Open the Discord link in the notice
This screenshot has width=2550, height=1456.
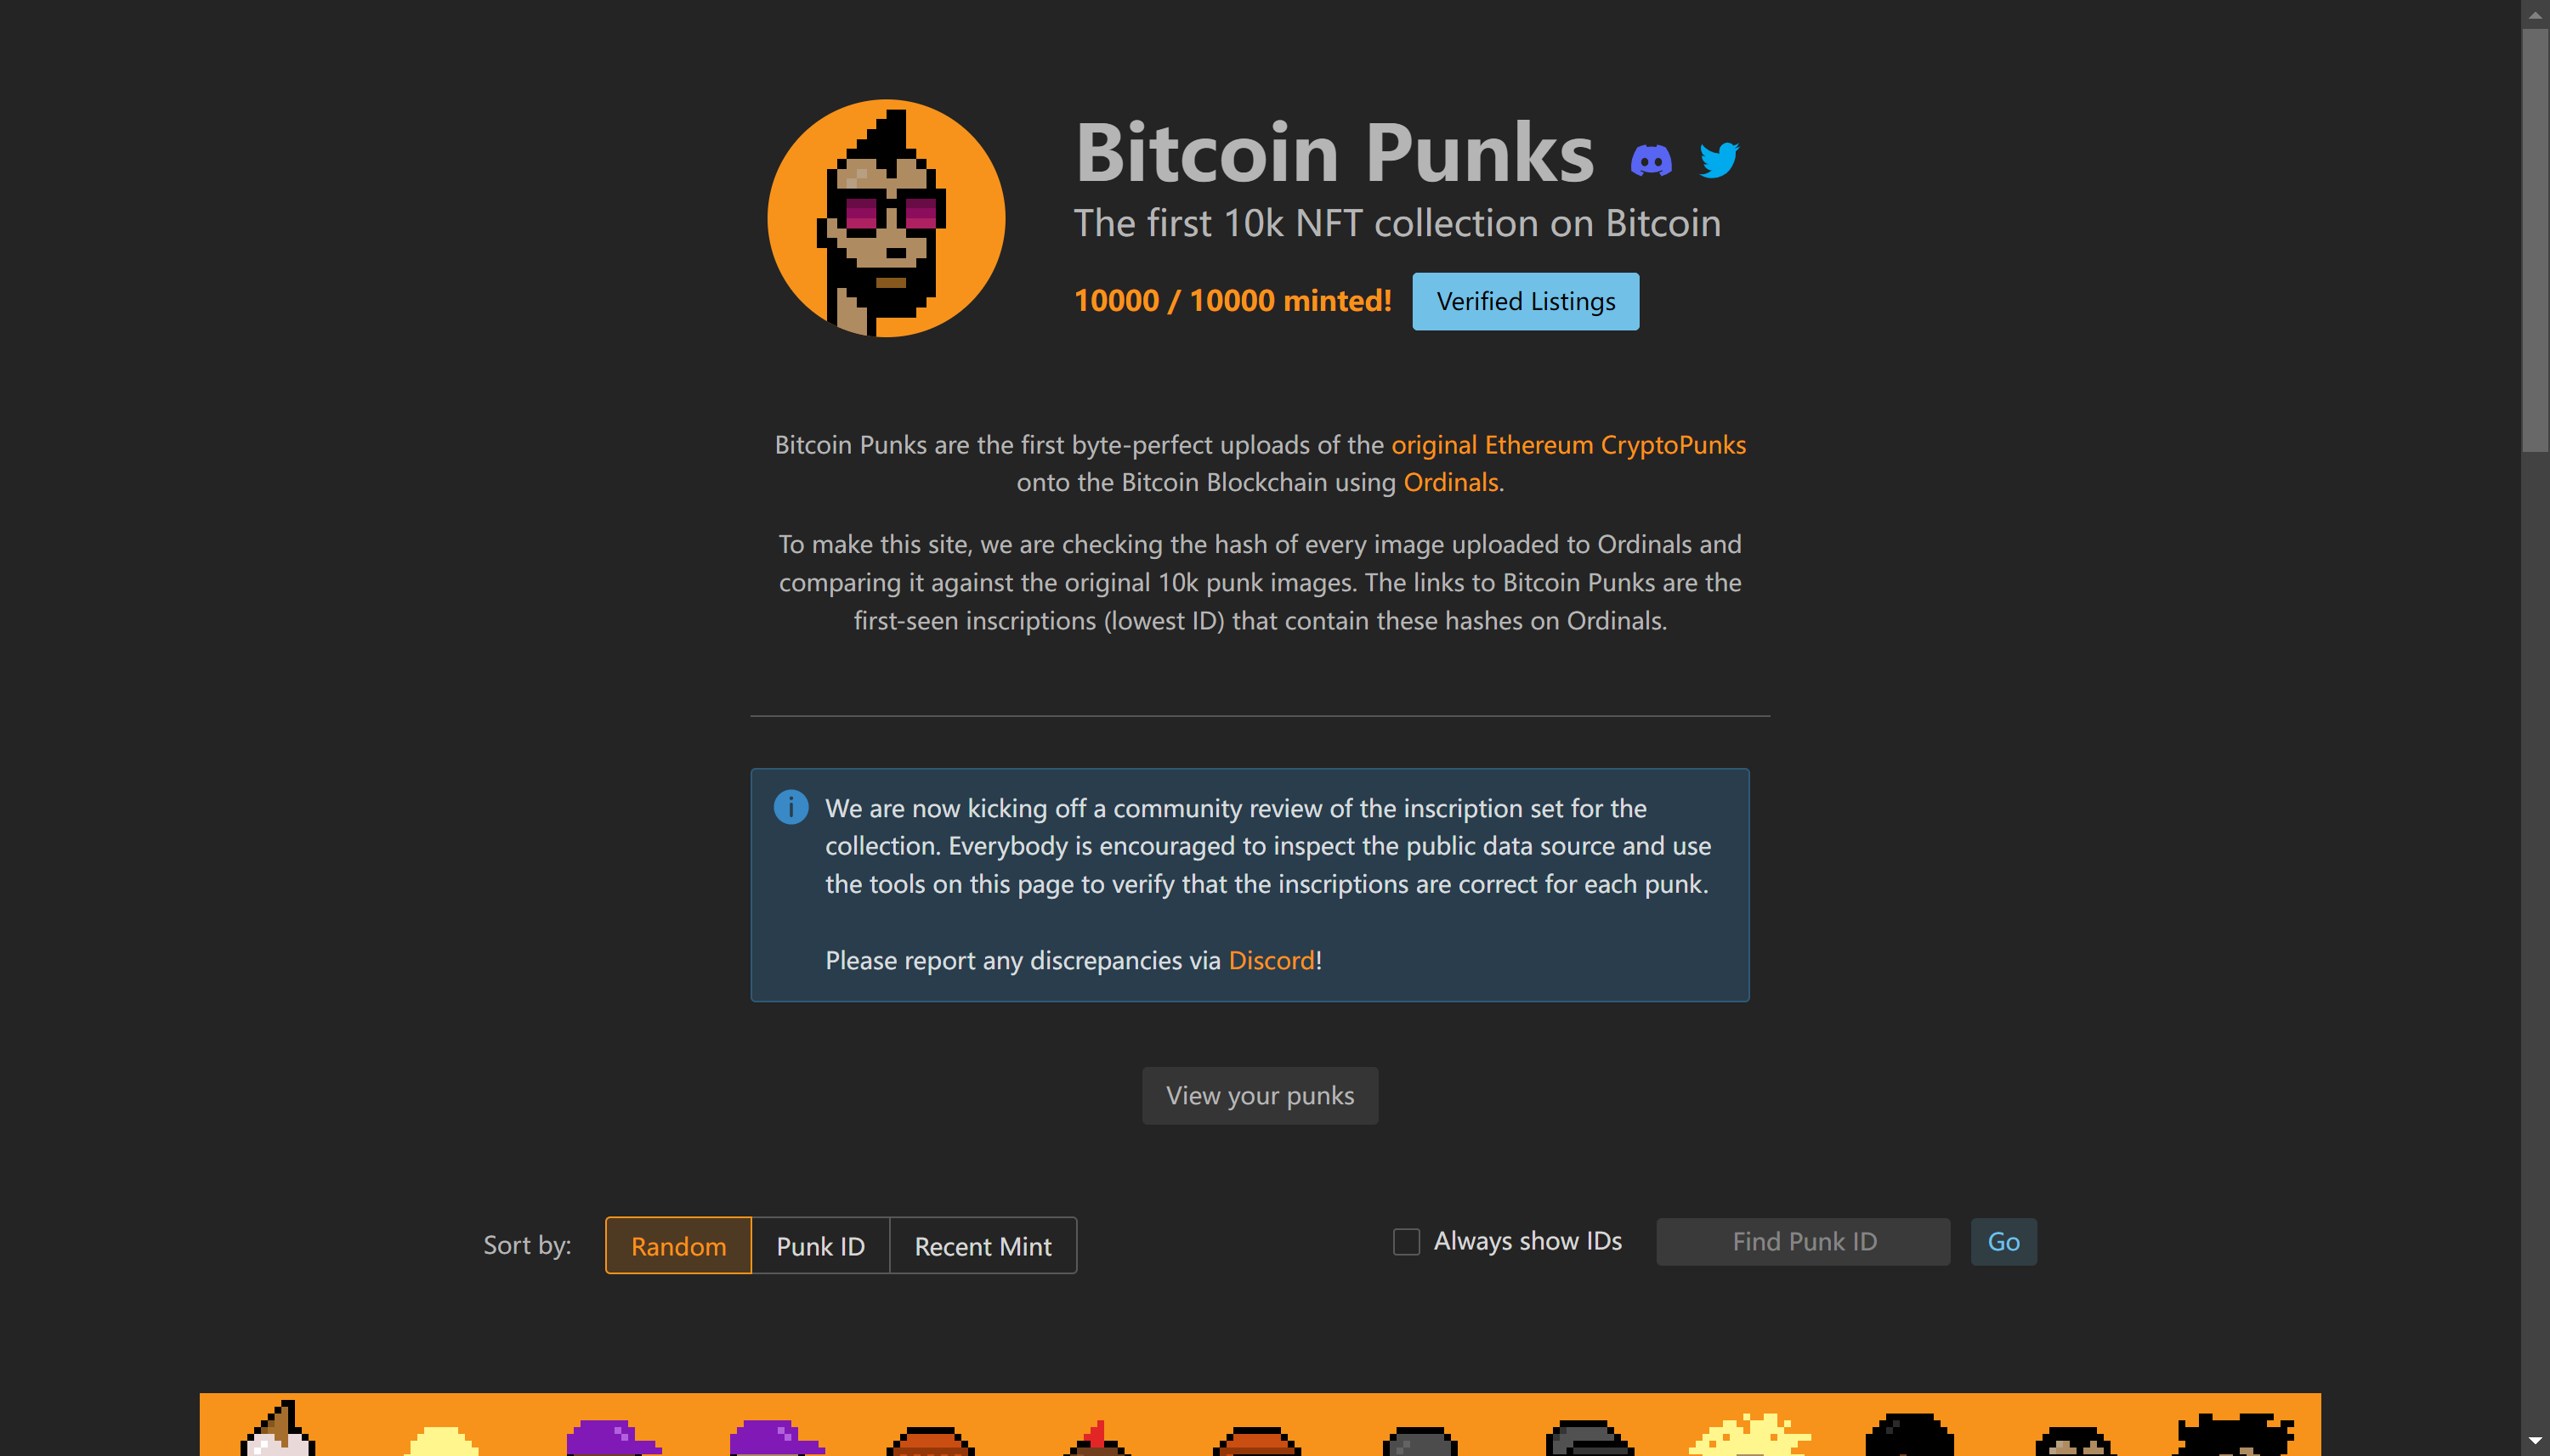(x=1271, y=961)
